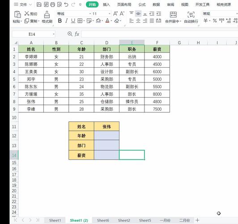
Task: Expand the Name Box dropdown arrow
Action: [x=54, y=34]
